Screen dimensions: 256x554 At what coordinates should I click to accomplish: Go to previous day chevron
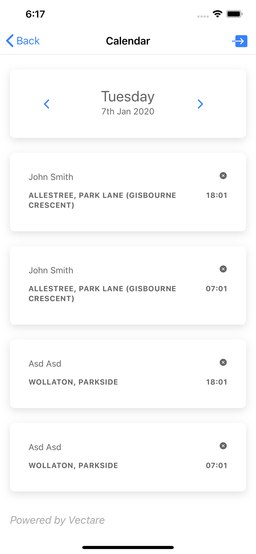(47, 104)
